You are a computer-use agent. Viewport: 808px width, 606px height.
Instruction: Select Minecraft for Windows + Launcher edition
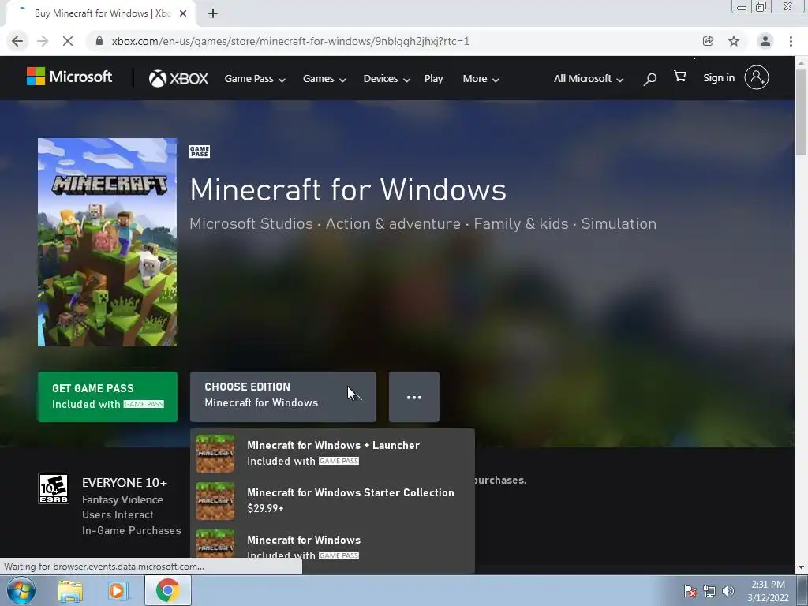click(332, 453)
